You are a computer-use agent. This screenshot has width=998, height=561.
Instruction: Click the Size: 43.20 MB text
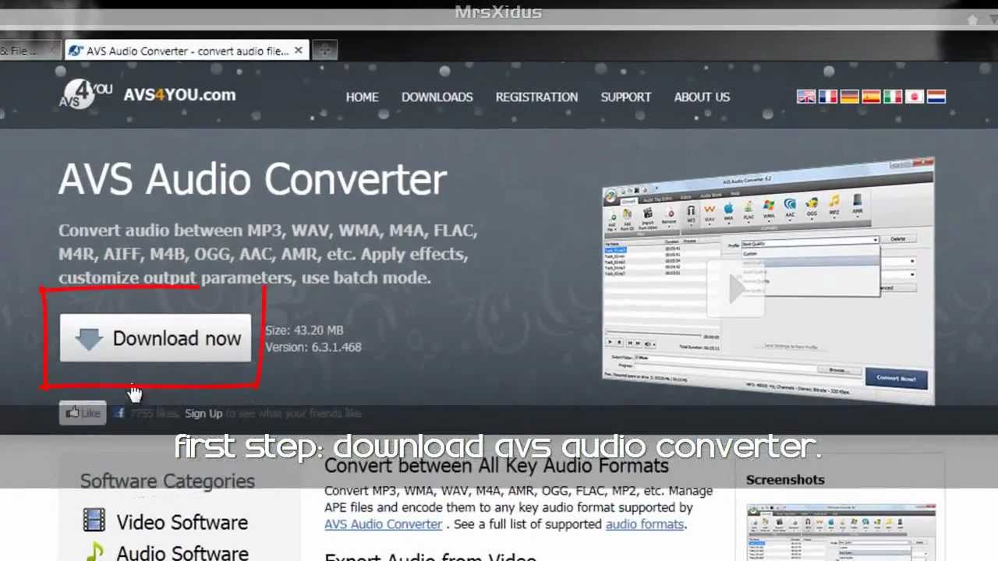pyautogui.click(x=304, y=330)
